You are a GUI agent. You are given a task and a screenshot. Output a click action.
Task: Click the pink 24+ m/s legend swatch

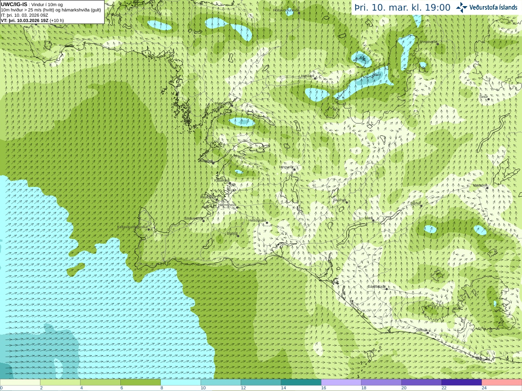tap(502, 382)
